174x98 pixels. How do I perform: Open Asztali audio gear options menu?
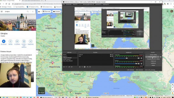141,58
